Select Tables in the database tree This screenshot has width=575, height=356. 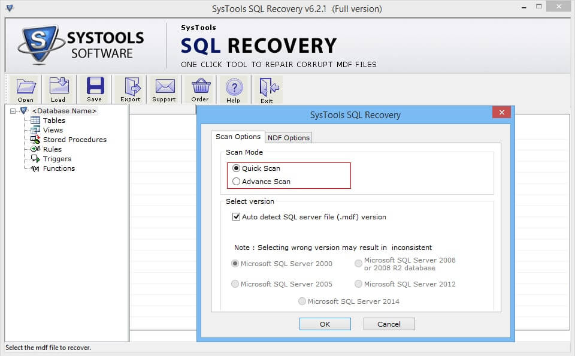tap(54, 120)
